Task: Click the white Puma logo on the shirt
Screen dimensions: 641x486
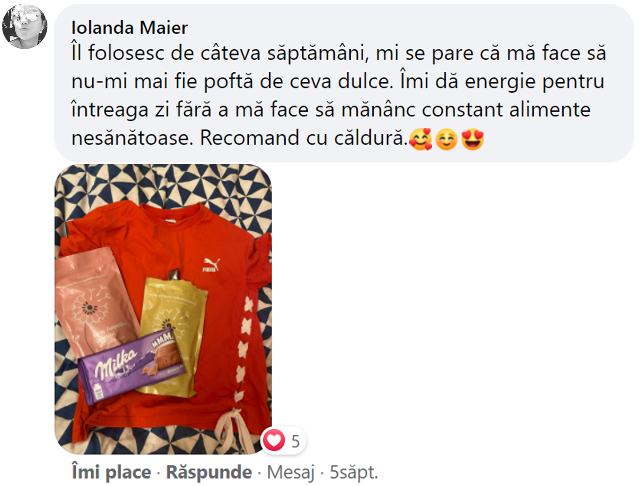Action: (x=211, y=265)
